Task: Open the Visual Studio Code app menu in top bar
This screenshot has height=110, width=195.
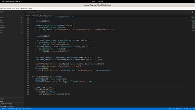Action: (11, 1)
